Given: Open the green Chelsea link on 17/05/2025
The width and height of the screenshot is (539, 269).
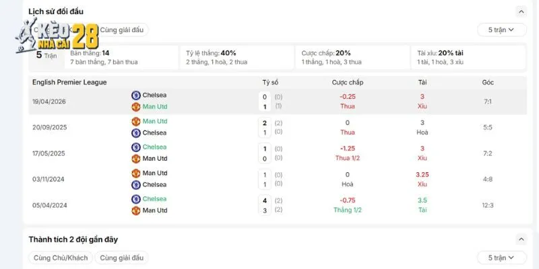Looking at the screenshot, I should (155, 147).
